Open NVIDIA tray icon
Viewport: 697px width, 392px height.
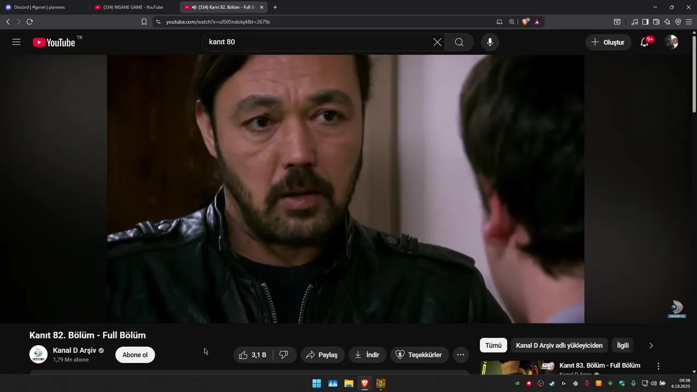517,383
